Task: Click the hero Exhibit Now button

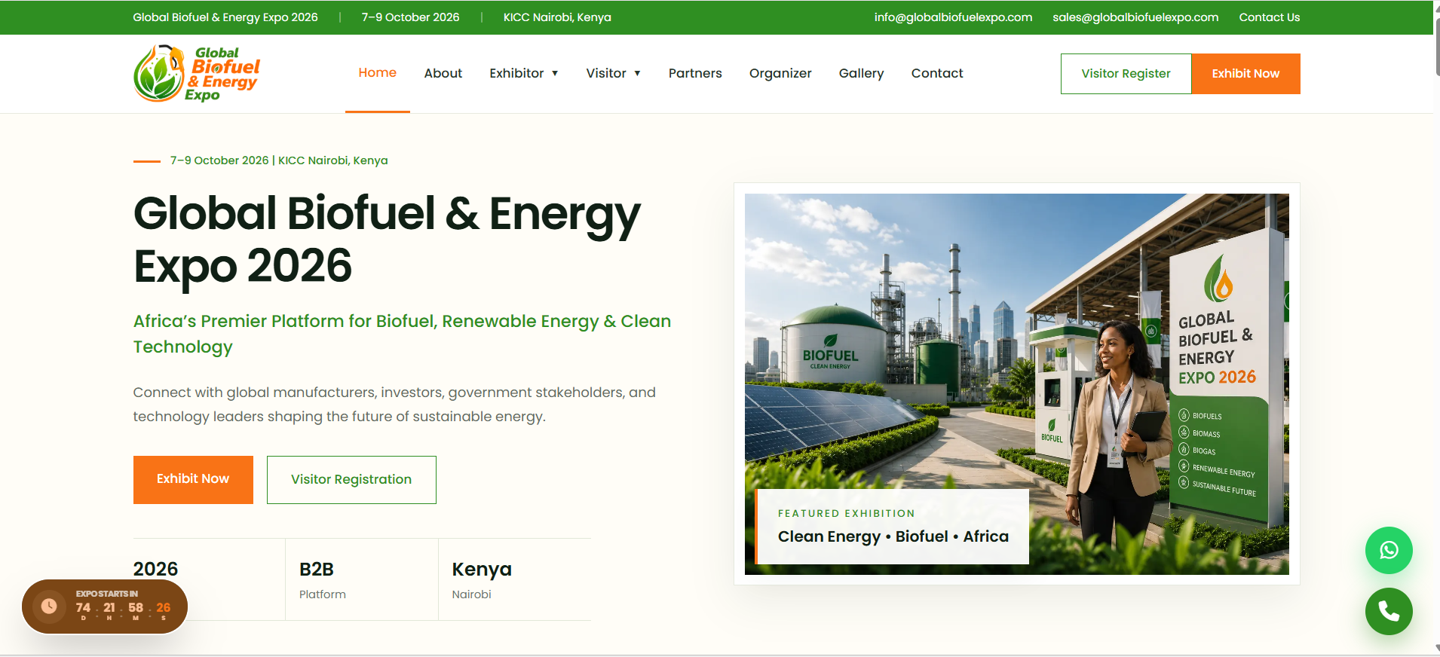Action: (193, 479)
